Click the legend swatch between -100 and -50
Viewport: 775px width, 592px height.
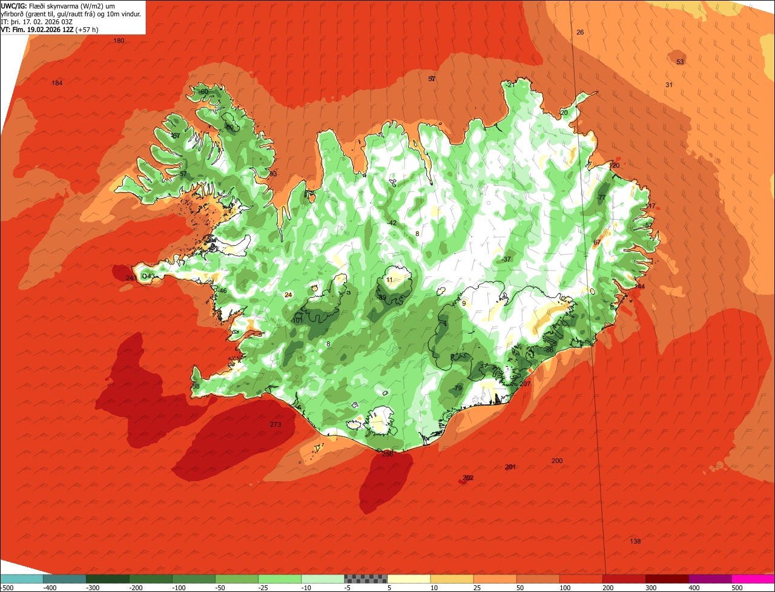[x=193, y=579]
